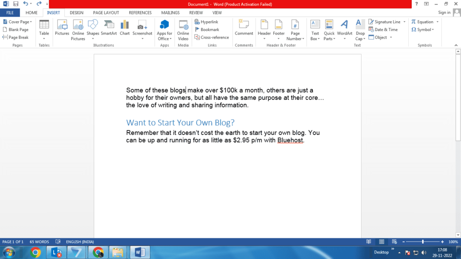The width and height of the screenshot is (461, 259).
Task: Adjust the zoom slider handle
Action: pyautogui.click(x=423, y=241)
